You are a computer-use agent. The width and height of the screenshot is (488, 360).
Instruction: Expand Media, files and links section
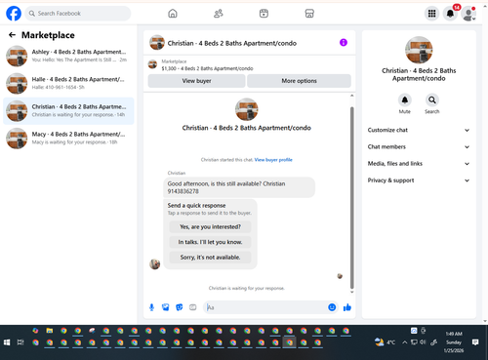pyautogui.click(x=419, y=164)
